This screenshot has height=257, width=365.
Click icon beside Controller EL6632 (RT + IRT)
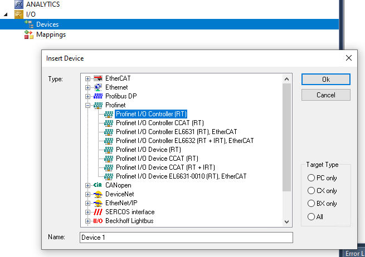109,141
